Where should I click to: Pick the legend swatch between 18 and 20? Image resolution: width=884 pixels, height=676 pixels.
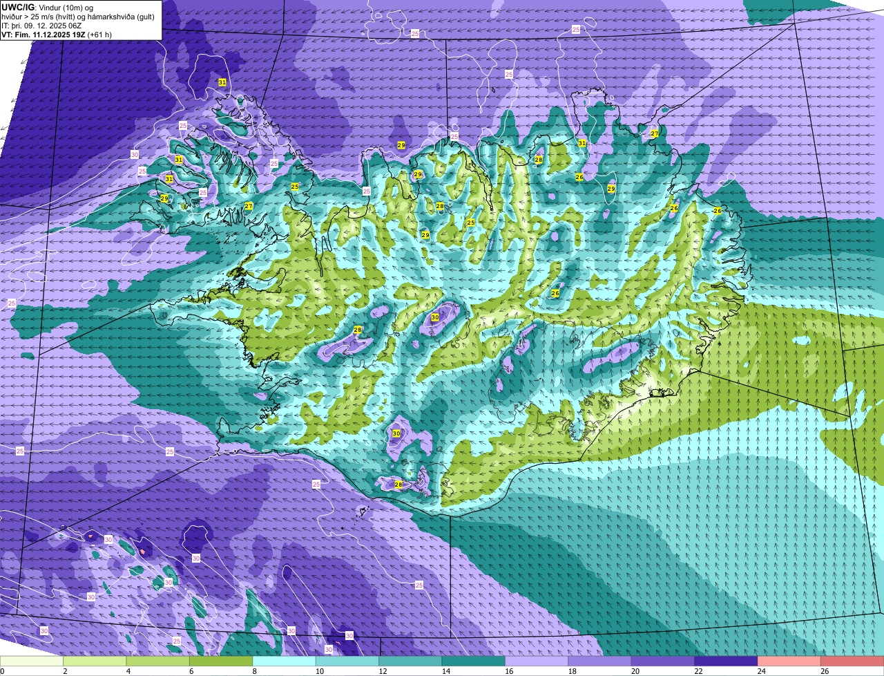[x=599, y=661]
